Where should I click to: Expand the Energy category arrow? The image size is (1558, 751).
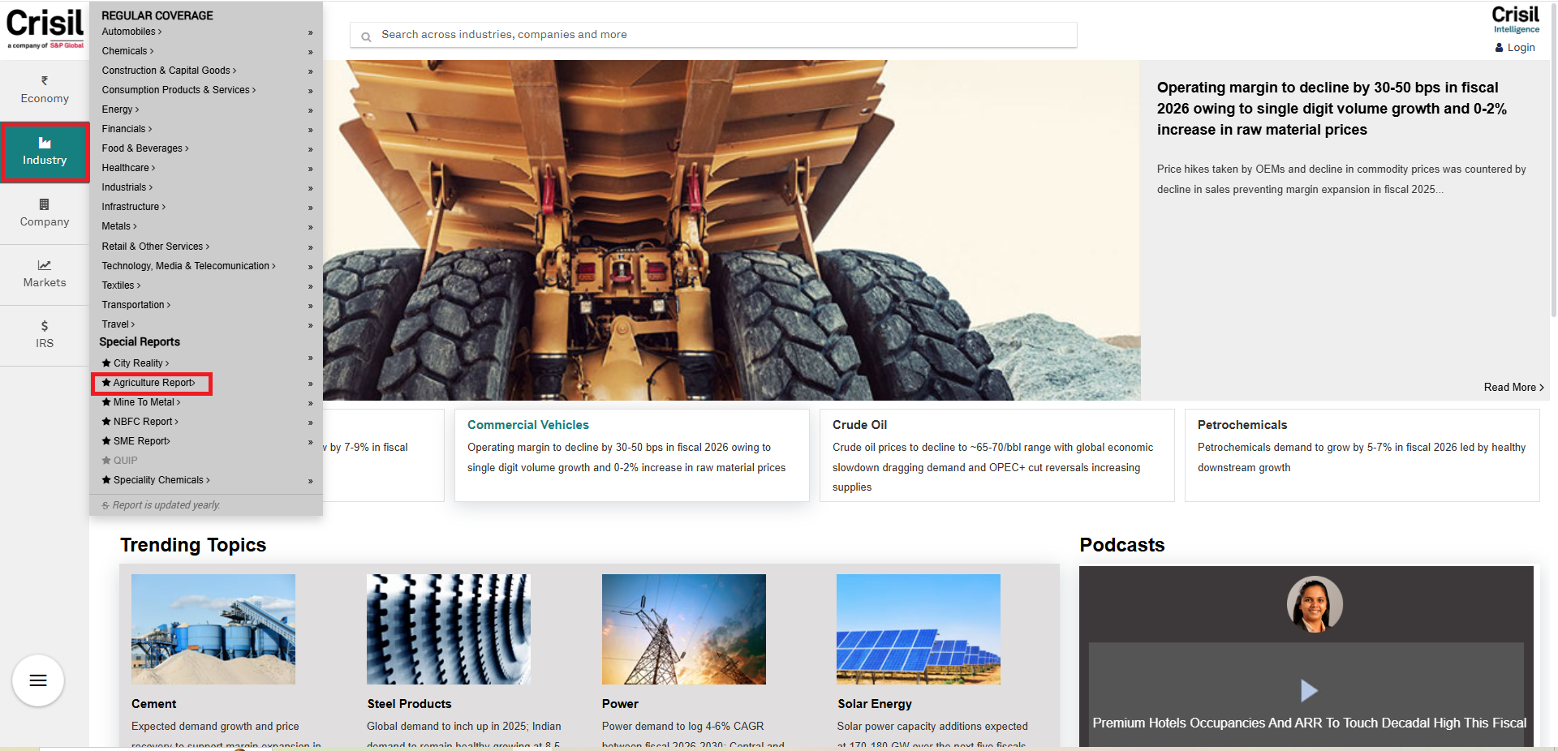[x=310, y=110]
